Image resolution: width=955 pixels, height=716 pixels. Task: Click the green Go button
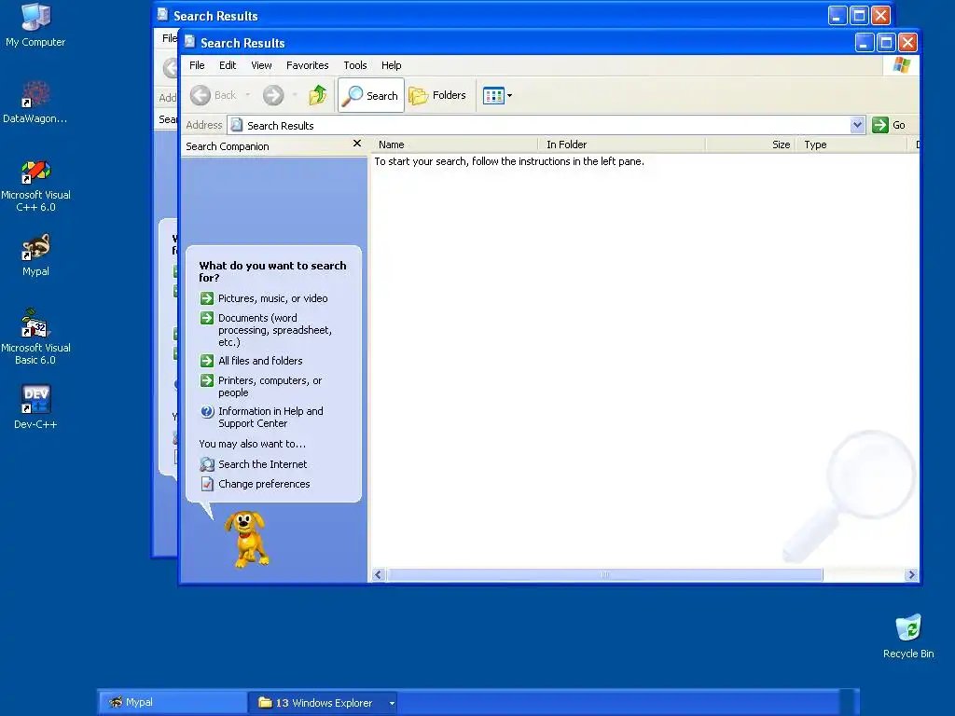click(x=889, y=126)
